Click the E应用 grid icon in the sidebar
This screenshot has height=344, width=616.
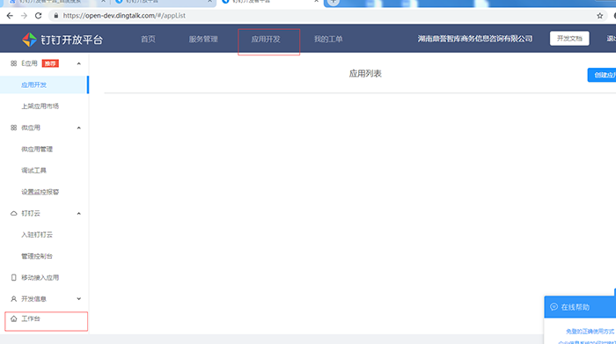click(14, 63)
